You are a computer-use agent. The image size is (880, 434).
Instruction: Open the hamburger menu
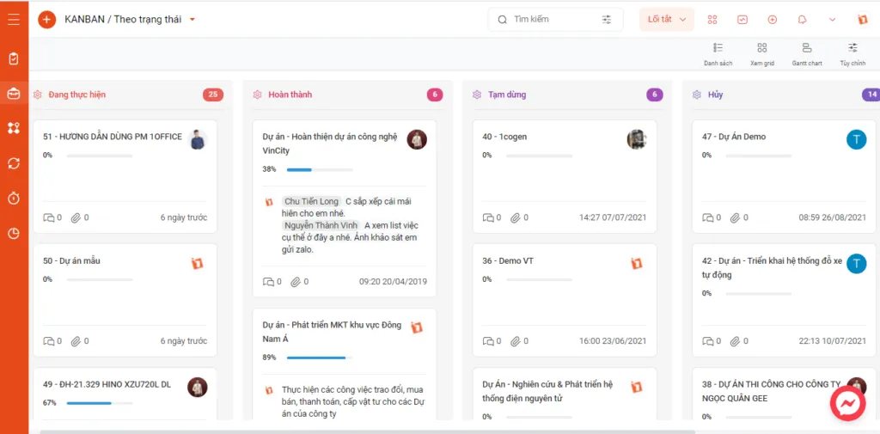14,19
